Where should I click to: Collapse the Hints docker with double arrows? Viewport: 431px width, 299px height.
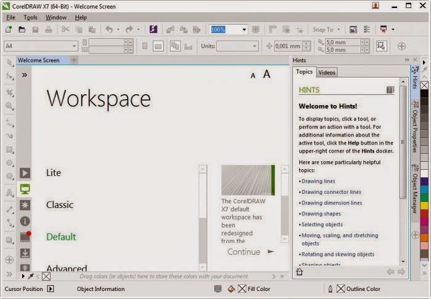pyautogui.click(x=407, y=60)
